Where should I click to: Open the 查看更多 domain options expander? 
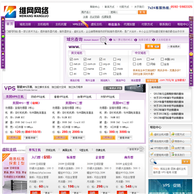(x=174, y=46)
